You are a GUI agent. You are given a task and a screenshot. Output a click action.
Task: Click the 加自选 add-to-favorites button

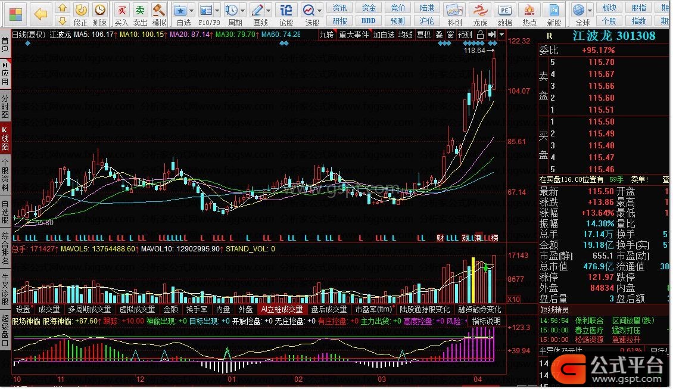tap(384, 35)
